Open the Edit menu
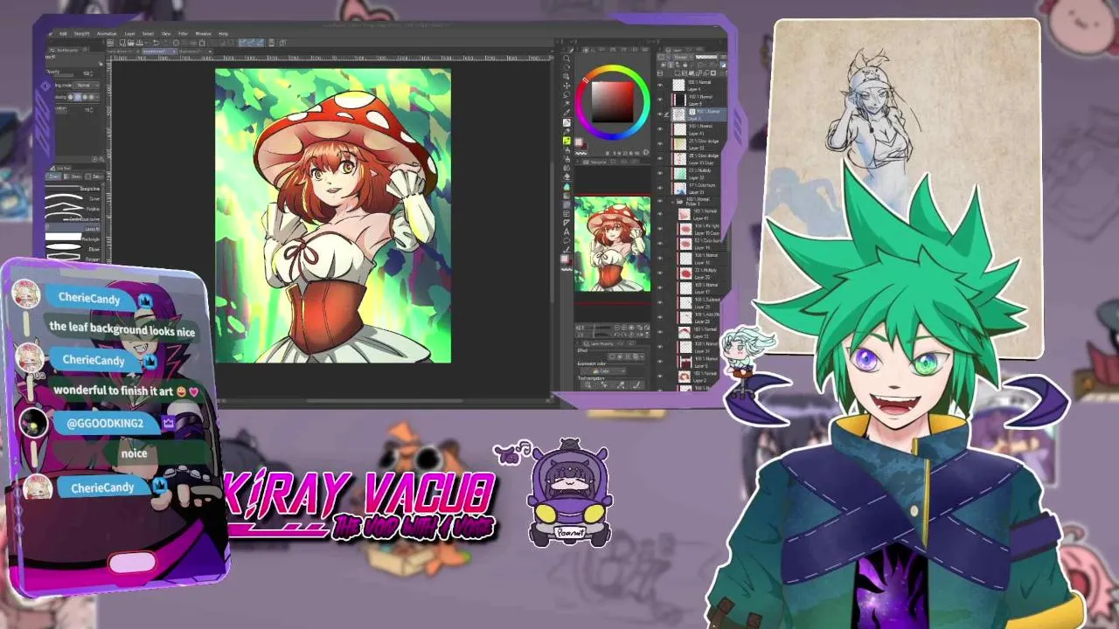The width and height of the screenshot is (1119, 629). (x=63, y=34)
